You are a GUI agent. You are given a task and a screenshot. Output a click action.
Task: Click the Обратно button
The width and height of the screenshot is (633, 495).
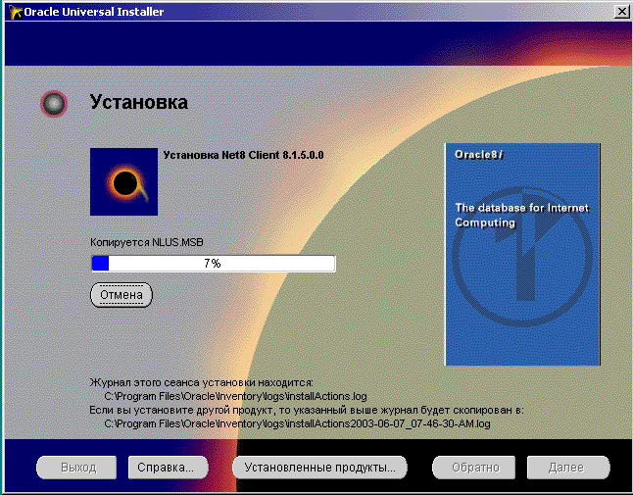click(x=474, y=468)
